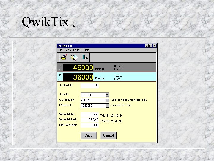
Task: Click the striped-sheet middle toolbar icon
Action: pos(74,57)
